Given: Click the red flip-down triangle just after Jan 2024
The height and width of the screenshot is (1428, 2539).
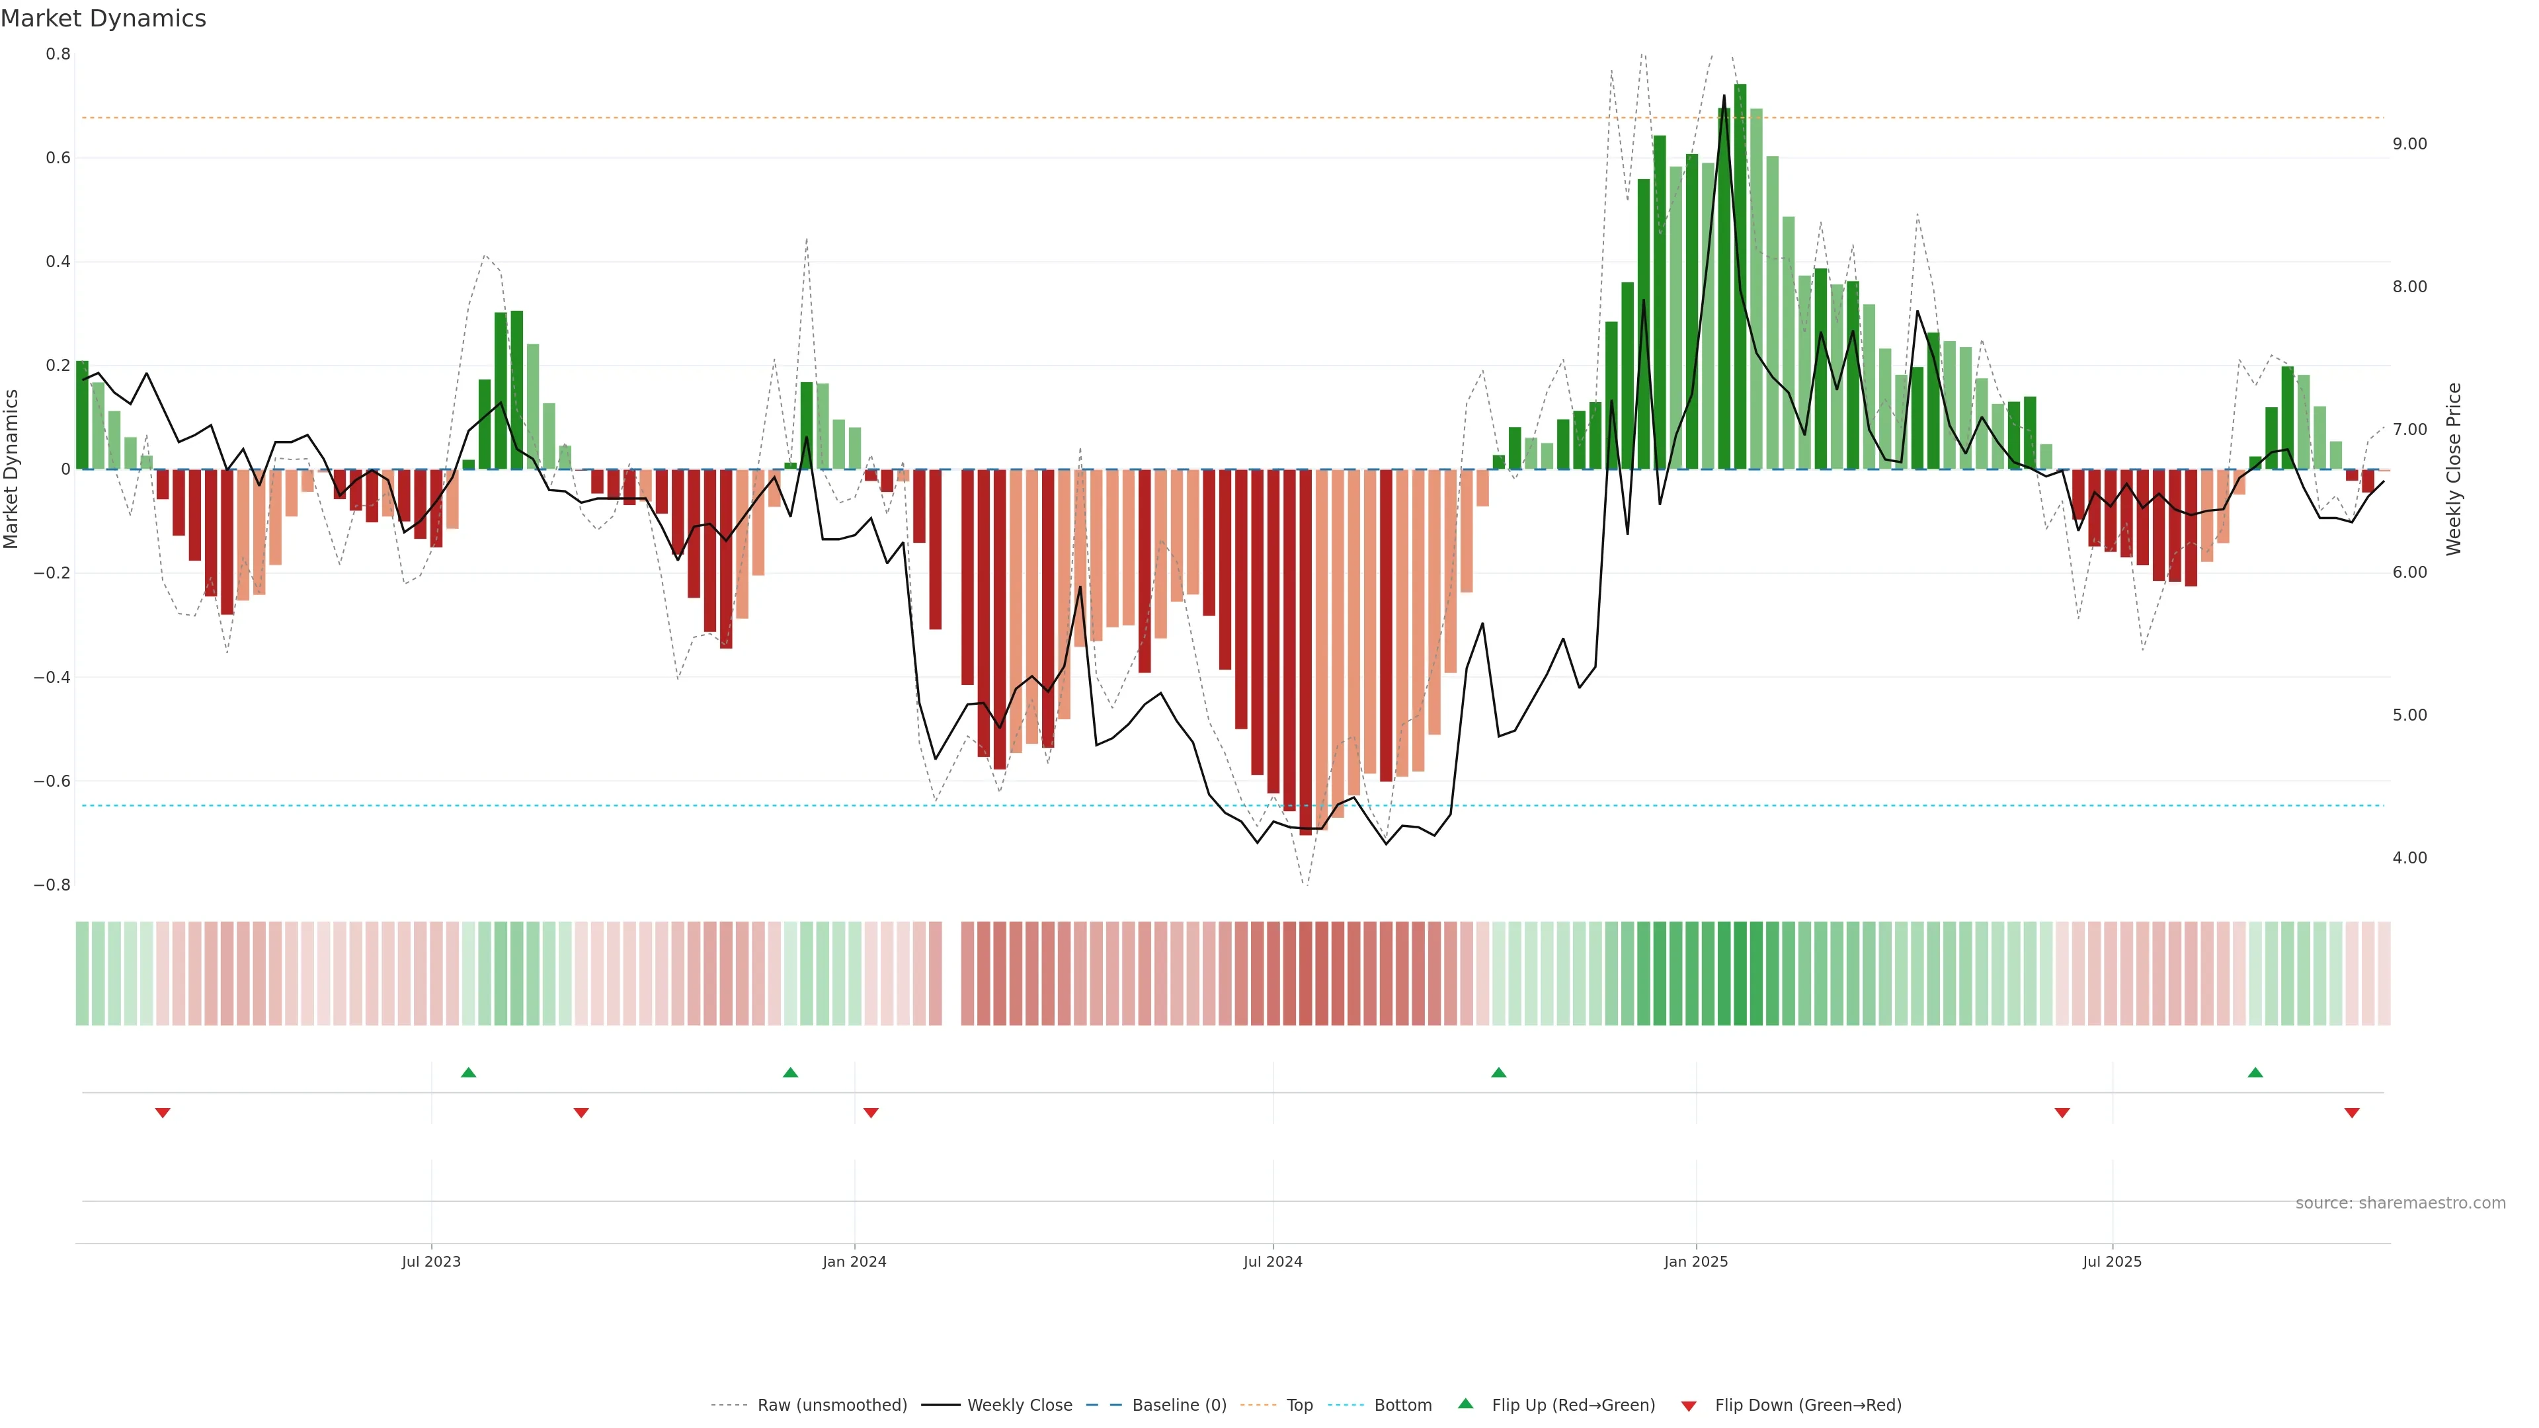Looking at the screenshot, I should (x=870, y=1113).
